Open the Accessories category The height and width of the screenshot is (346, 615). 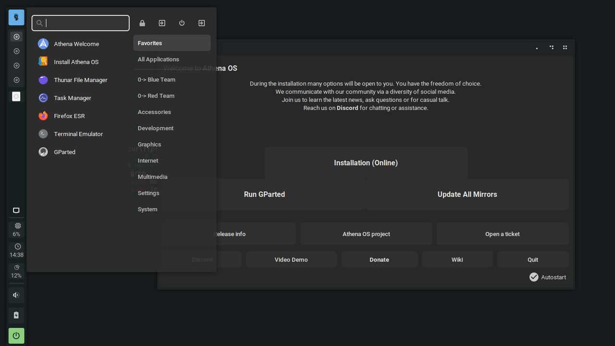click(172, 112)
